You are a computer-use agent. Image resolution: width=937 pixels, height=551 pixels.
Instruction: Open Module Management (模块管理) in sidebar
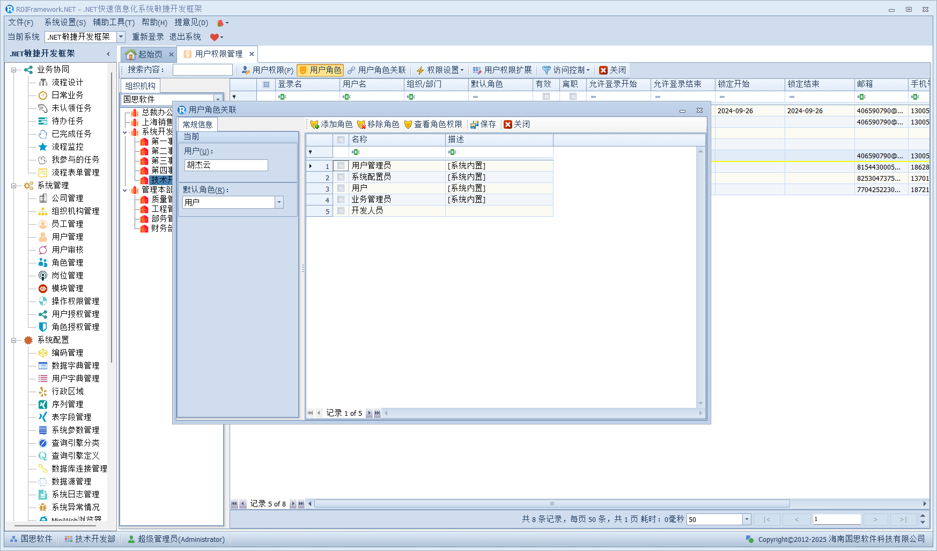click(x=67, y=288)
